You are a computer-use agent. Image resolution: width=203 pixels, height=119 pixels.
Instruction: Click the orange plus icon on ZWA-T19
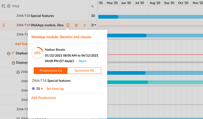pos(85,25)
